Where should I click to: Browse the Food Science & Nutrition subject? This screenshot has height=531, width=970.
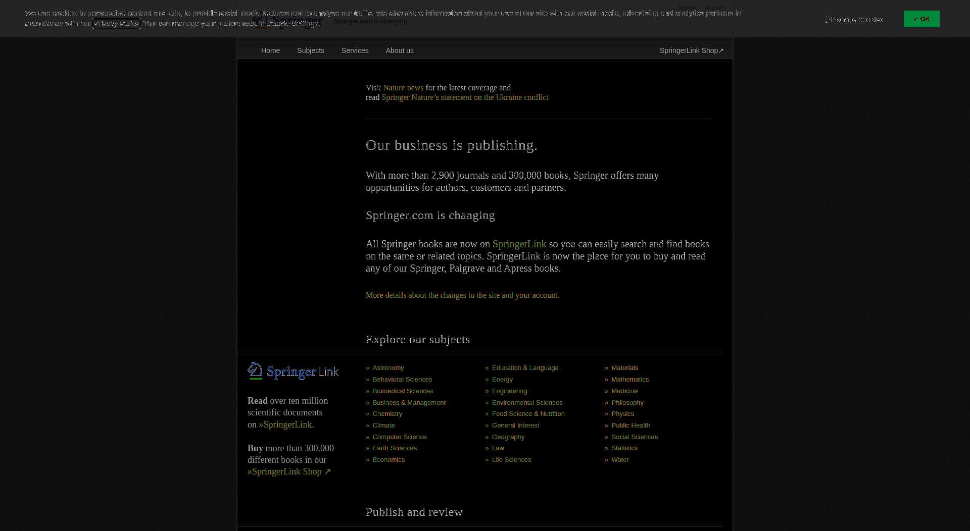(x=528, y=414)
